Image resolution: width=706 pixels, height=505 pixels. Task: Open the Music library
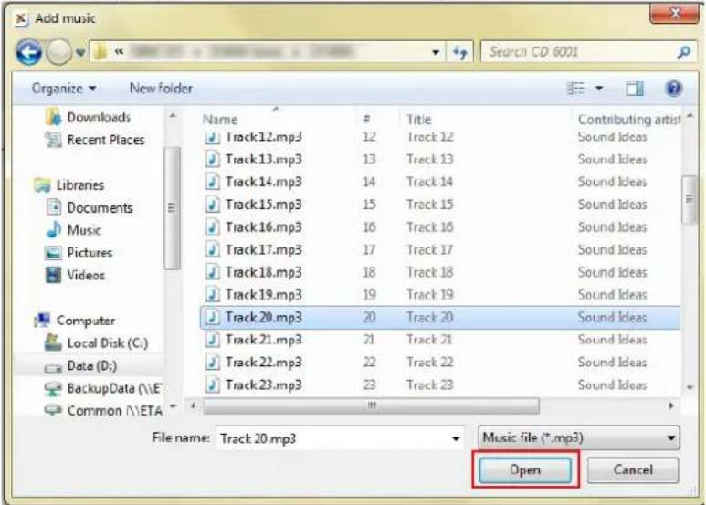tap(73, 230)
